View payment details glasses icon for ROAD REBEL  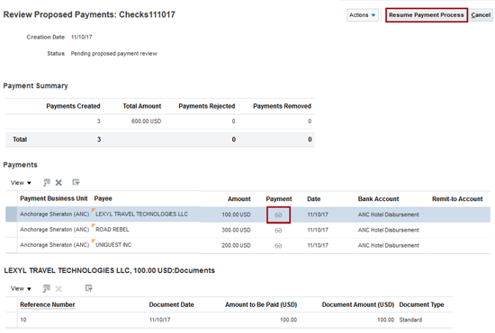(x=278, y=231)
